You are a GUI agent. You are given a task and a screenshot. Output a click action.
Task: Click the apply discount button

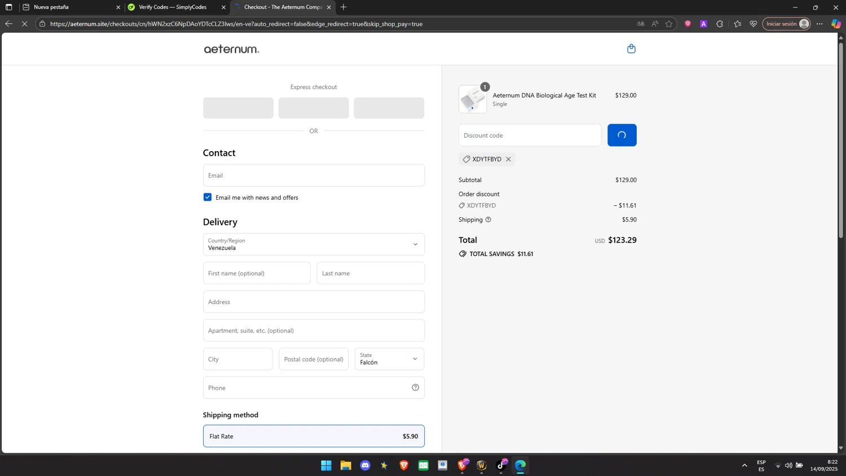tap(622, 135)
